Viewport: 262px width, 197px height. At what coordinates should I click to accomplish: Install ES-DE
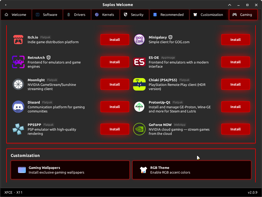(236, 62)
